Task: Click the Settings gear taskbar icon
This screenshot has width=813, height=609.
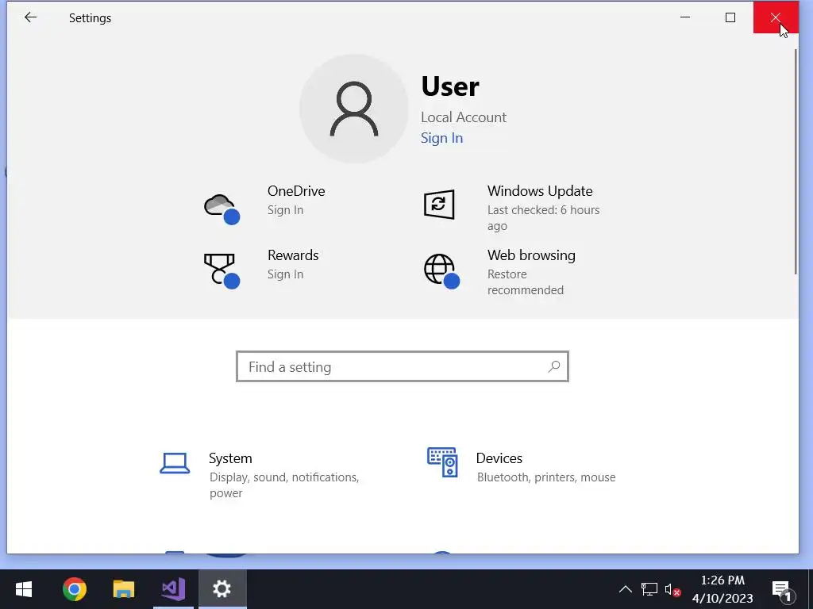Action: pyautogui.click(x=222, y=589)
